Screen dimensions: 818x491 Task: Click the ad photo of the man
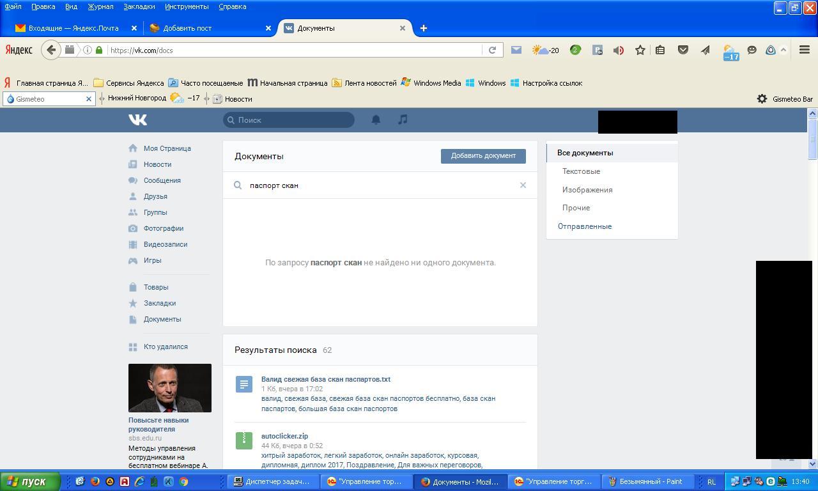[x=170, y=388]
